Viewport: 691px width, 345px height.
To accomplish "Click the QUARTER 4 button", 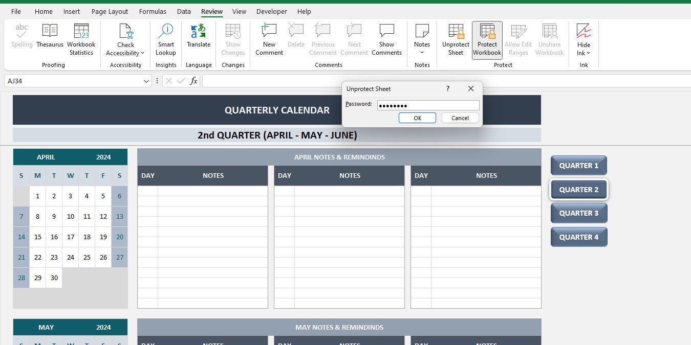I will (579, 237).
